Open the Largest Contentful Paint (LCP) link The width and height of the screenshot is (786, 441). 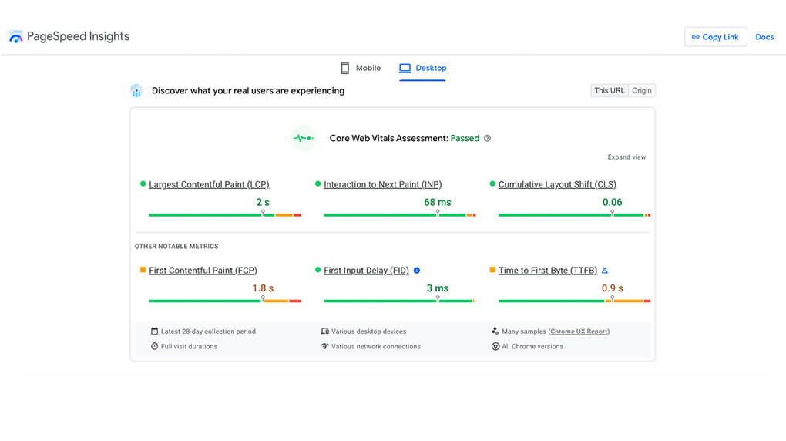coord(209,185)
